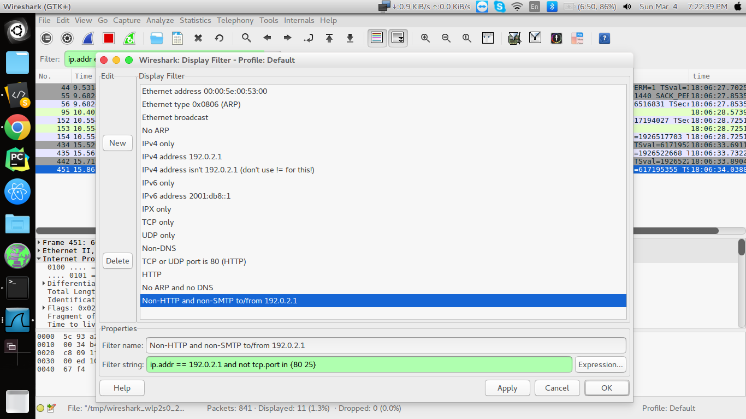Open Chrome from the Ubuntu launcher
Viewport: 746px width, 419px height.
click(x=17, y=128)
